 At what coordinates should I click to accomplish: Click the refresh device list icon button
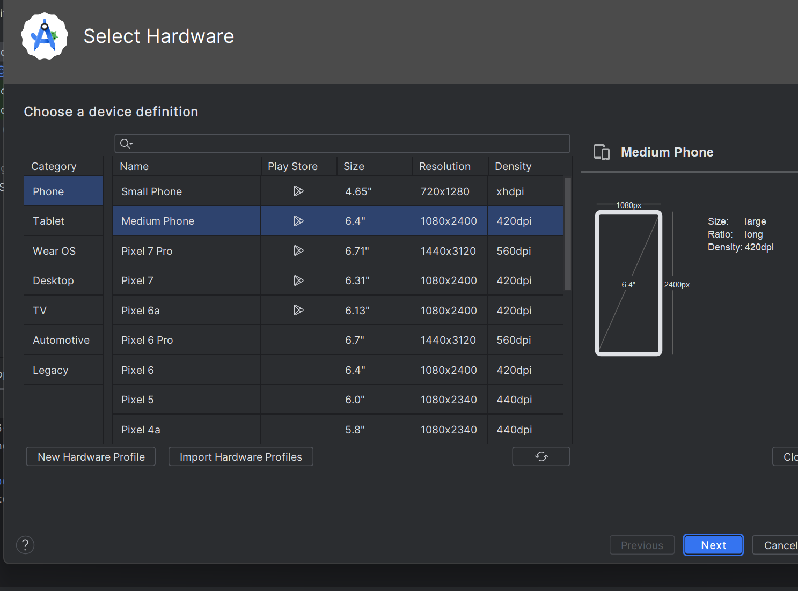(541, 456)
